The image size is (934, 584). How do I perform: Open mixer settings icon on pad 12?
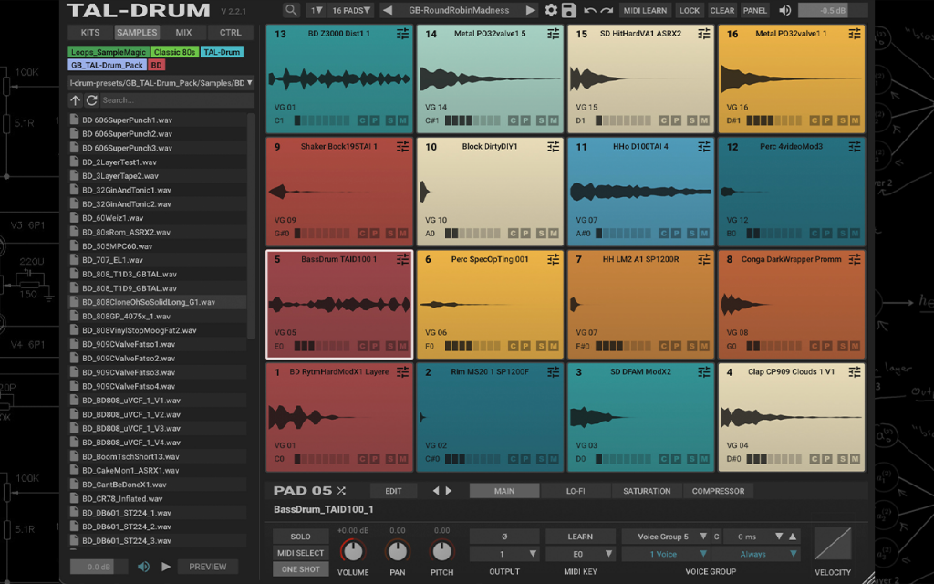855,147
